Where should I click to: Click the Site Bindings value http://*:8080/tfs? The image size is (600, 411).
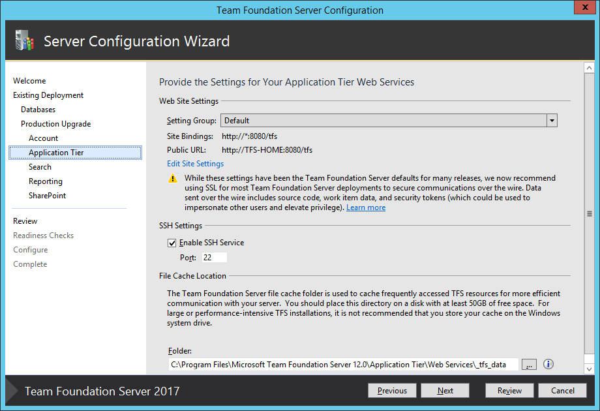point(250,136)
